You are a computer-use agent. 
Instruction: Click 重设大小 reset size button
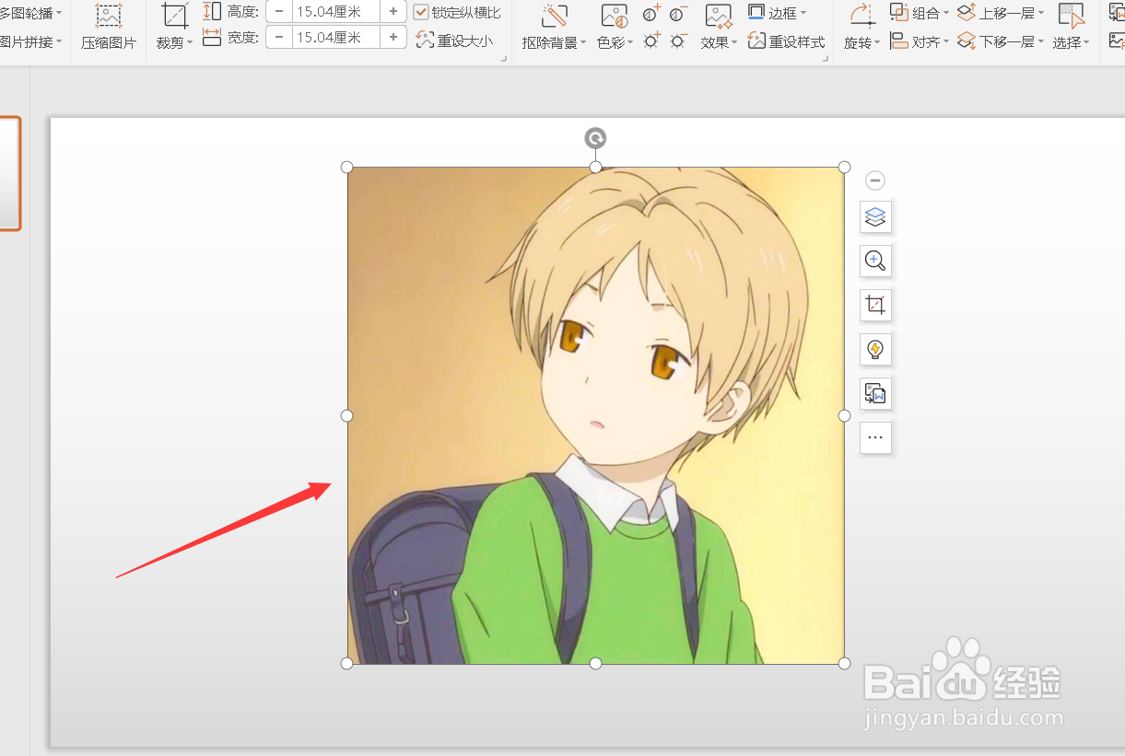click(x=454, y=41)
